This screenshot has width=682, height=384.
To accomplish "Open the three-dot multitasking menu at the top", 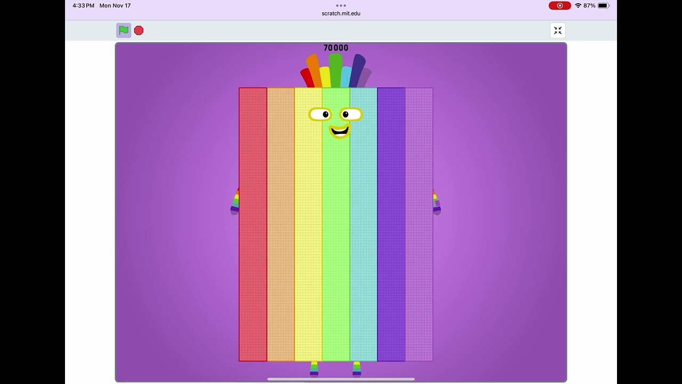I will 341,5.
